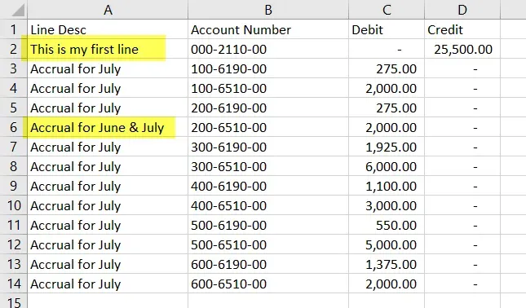Screen dimensions: 526x308
Task: Select column A header
Action: [108, 10]
